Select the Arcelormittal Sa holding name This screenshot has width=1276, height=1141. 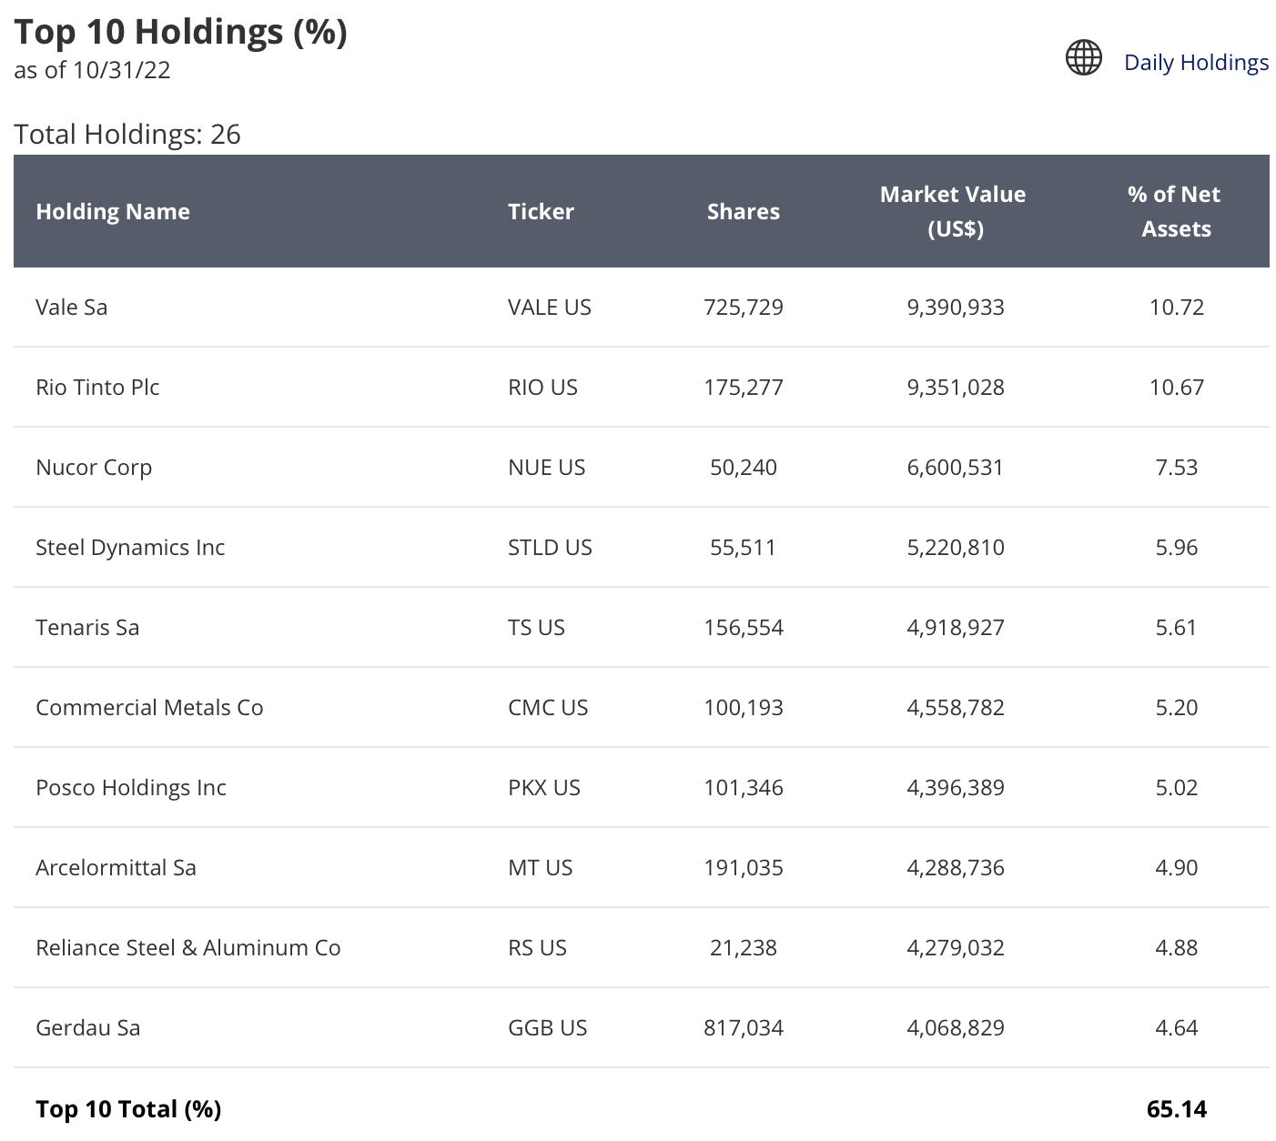point(116,867)
